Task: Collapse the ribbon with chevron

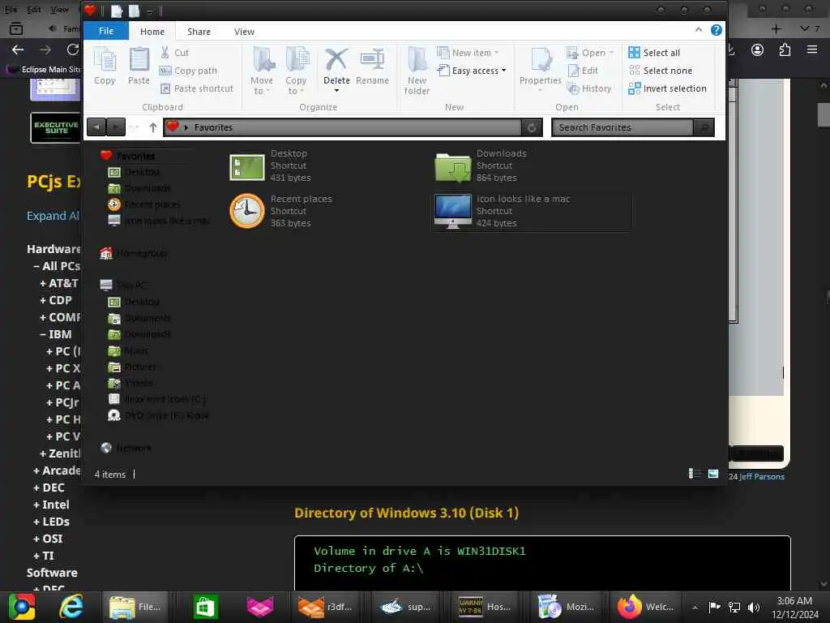Action: [x=699, y=30]
